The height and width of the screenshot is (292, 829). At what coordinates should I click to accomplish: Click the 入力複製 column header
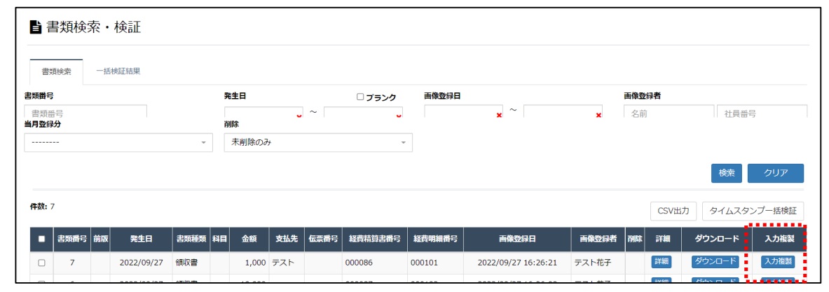779,239
